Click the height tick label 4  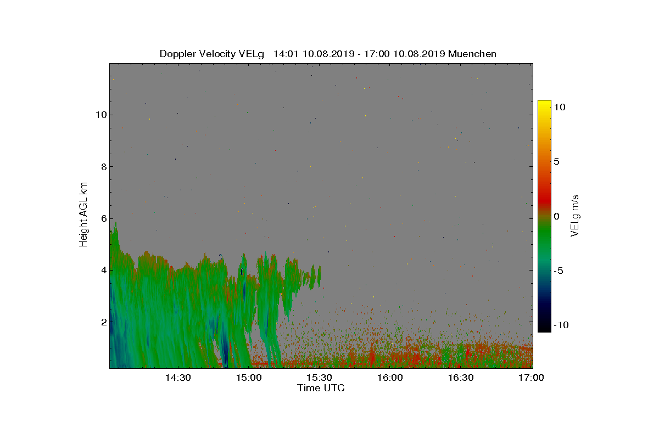103,270
